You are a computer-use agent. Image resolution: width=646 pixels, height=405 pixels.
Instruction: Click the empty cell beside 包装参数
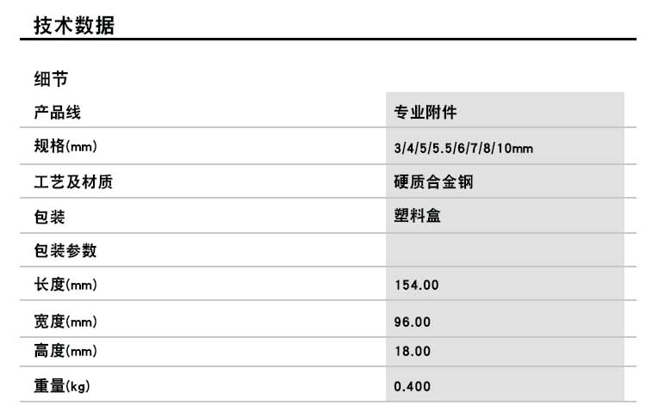505,251
